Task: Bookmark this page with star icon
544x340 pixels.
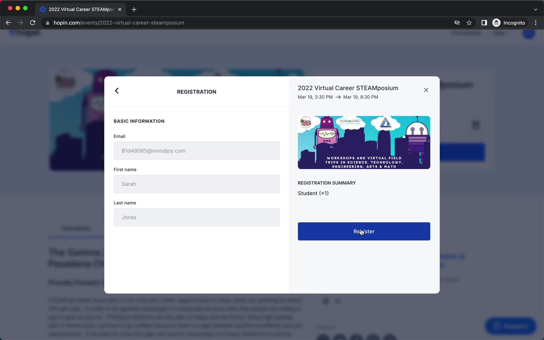Action: (469, 23)
